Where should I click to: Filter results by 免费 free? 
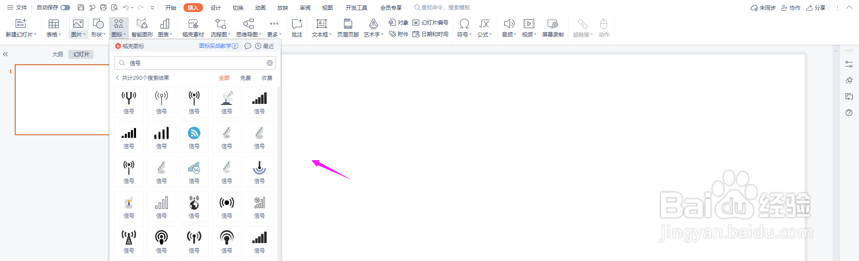click(246, 78)
